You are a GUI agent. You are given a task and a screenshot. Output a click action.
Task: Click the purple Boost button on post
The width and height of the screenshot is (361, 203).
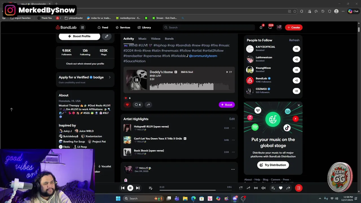pos(227,105)
